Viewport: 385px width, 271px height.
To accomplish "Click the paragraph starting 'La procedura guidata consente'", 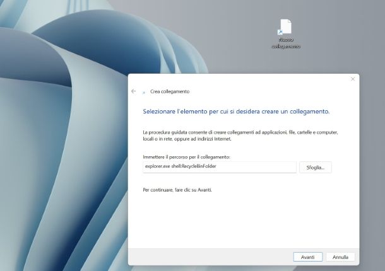I will tap(240, 135).
